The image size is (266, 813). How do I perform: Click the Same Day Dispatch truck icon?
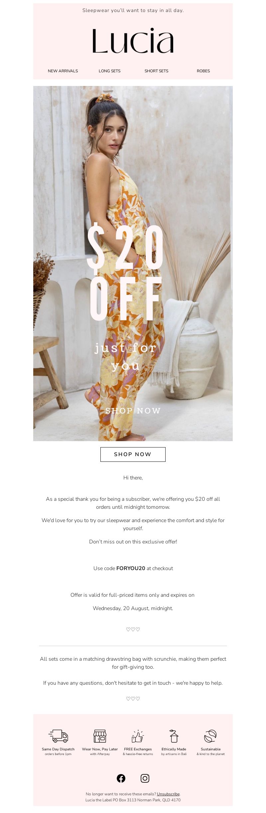click(x=58, y=736)
